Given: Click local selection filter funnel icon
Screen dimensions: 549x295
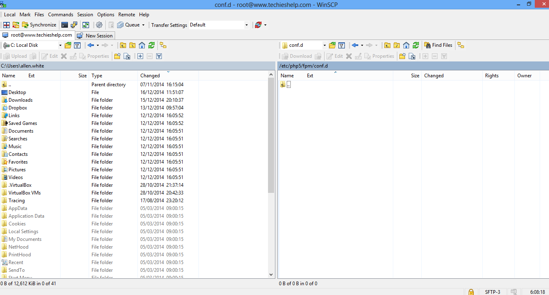Looking at the screenshot, I should pyautogui.click(x=159, y=56).
